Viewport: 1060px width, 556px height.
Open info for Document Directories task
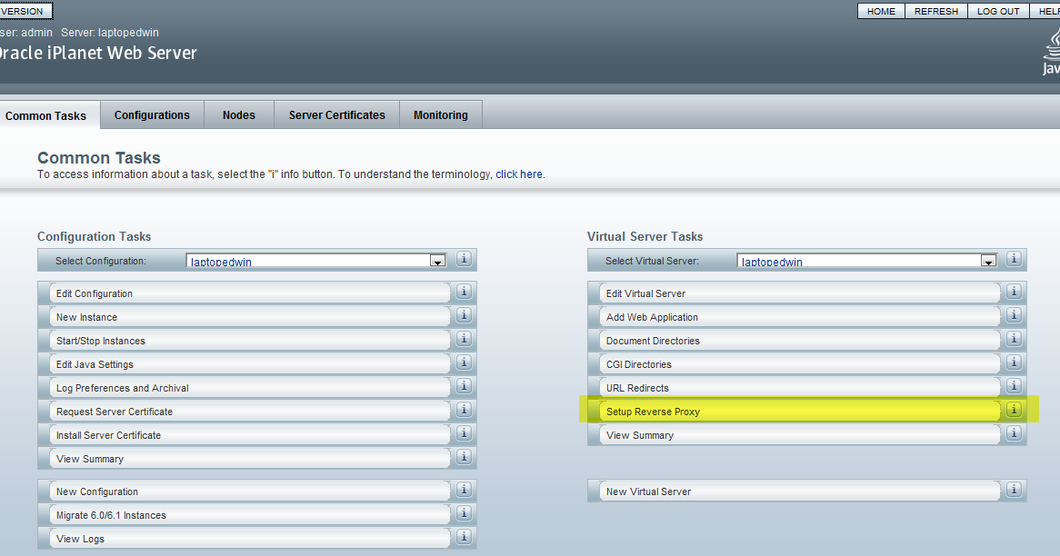click(1014, 339)
